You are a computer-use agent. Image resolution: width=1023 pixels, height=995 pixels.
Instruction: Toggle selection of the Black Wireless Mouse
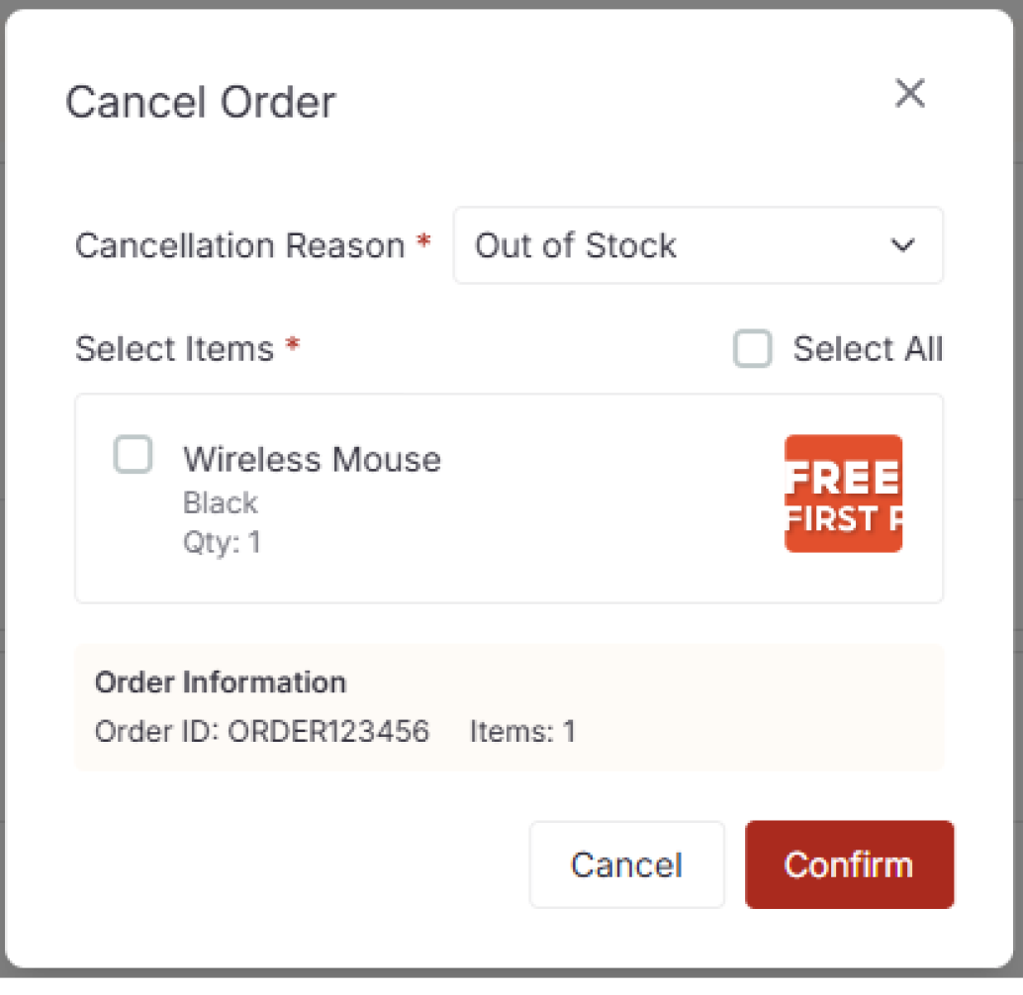[134, 455]
